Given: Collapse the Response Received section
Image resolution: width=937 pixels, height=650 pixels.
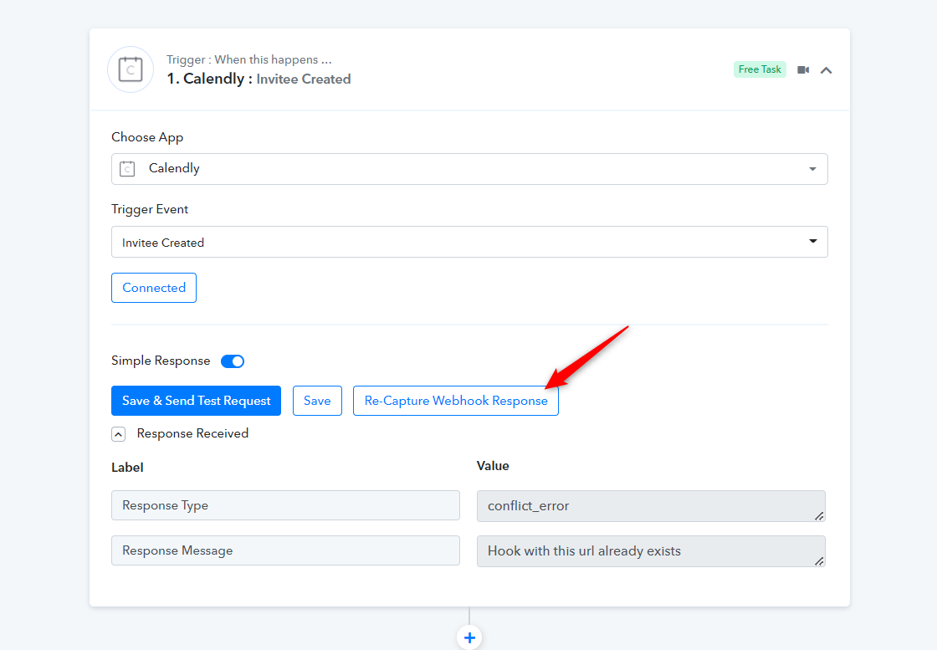Looking at the screenshot, I should coord(118,433).
